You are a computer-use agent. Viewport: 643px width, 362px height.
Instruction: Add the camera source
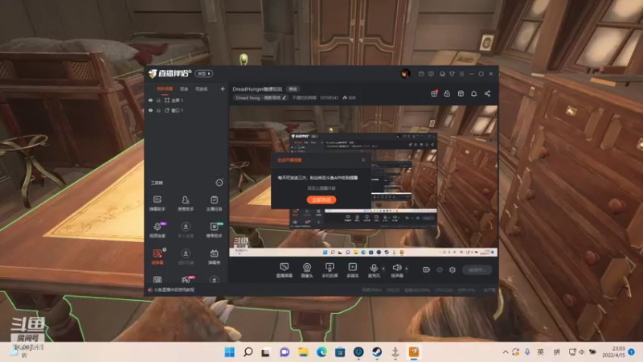(307, 270)
